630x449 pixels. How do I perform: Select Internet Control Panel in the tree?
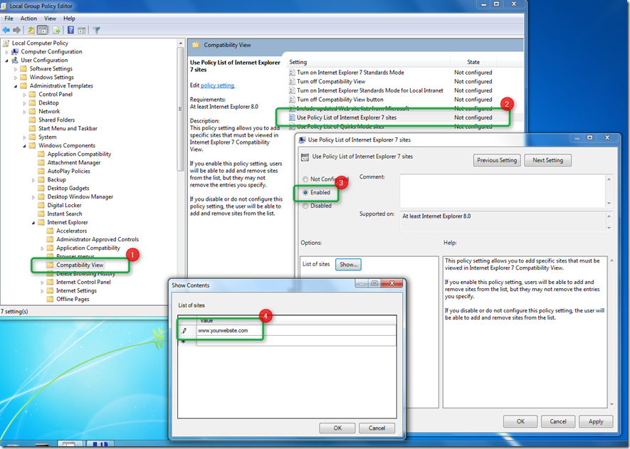pyautogui.click(x=83, y=282)
